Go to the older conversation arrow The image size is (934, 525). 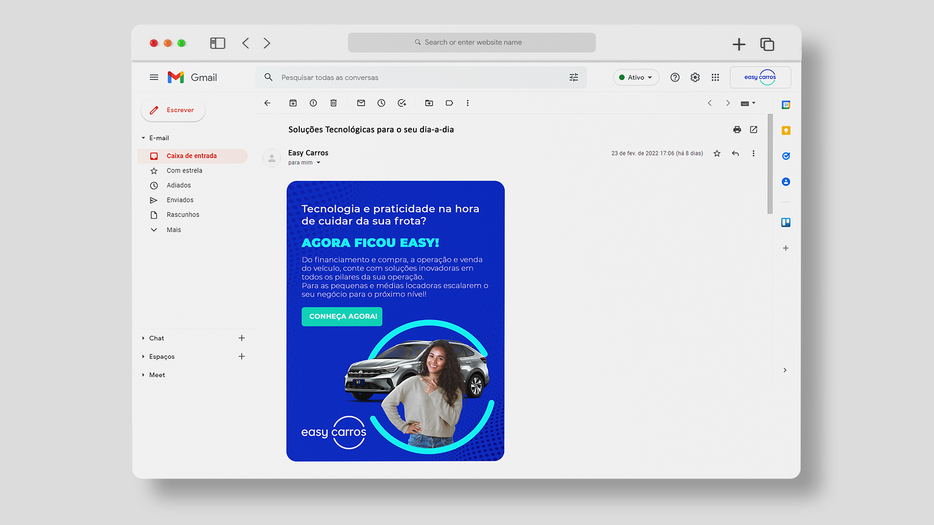(x=728, y=103)
